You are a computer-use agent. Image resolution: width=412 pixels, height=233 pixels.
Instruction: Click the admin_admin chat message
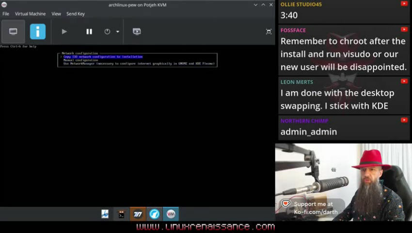309,132
